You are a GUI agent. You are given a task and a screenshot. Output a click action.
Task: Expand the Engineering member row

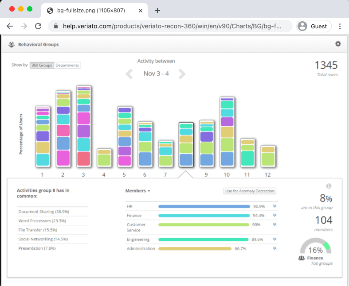click(274, 239)
